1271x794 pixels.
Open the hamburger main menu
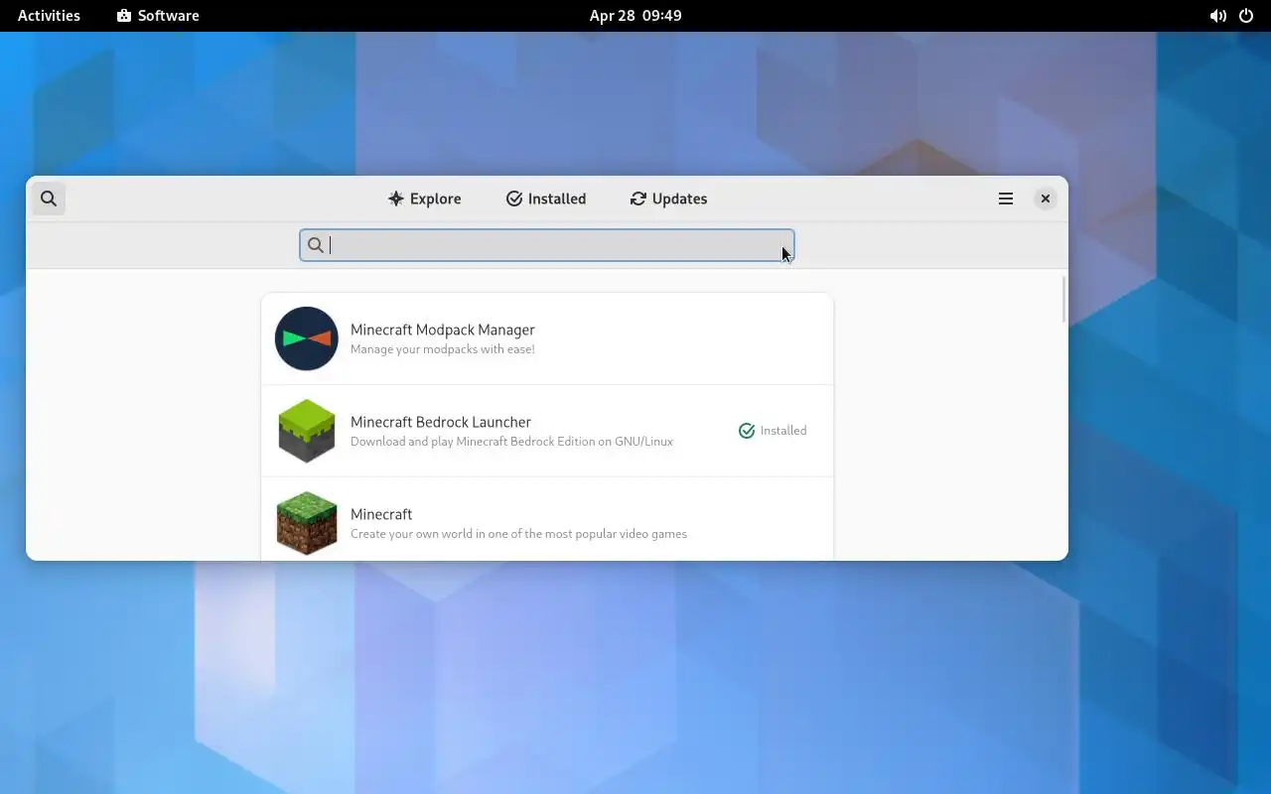point(1006,198)
